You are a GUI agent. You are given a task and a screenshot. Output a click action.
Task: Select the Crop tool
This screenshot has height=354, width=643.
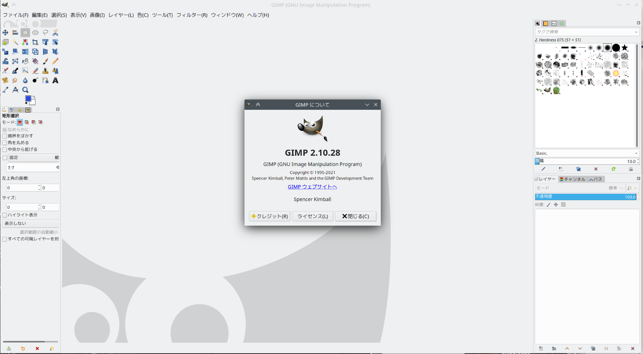click(x=35, y=42)
